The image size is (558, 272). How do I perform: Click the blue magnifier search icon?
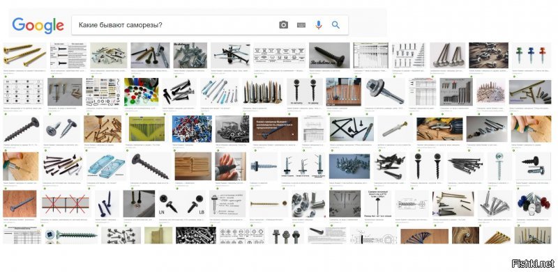[335, 25]
